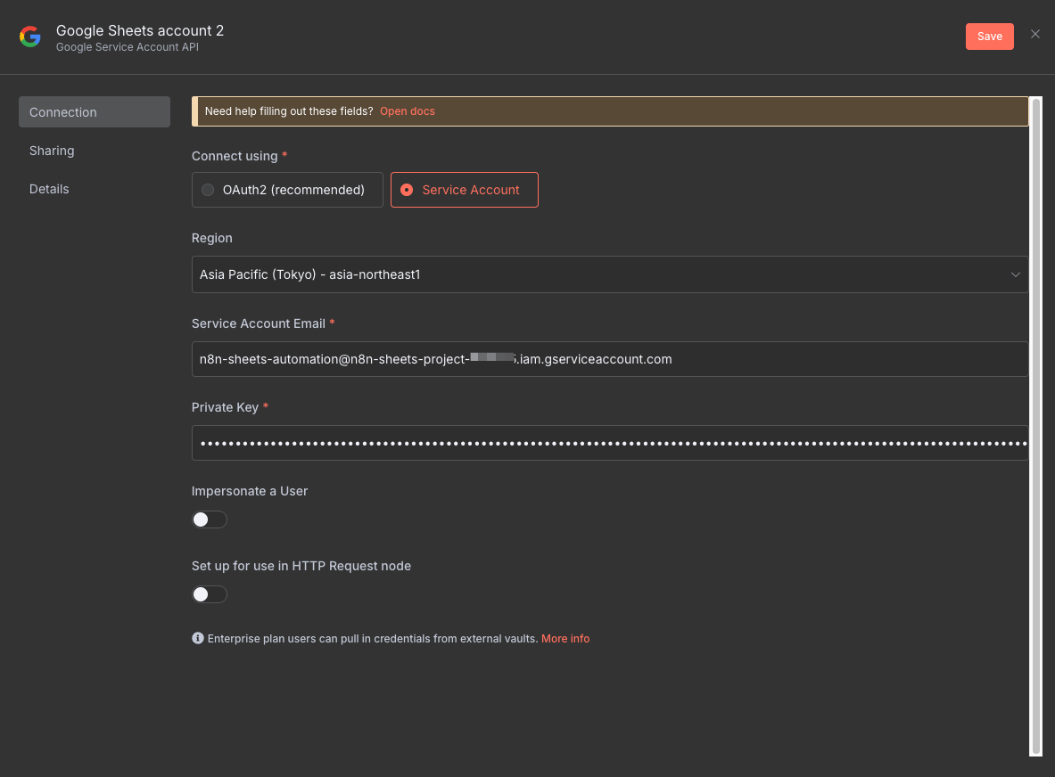Select OAuth2 (recommended) option
1055x777 pixels.
click(287, 190)
